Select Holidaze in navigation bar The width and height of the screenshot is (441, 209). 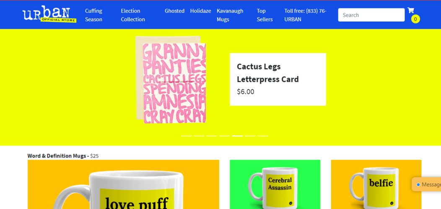coord(200,11)
